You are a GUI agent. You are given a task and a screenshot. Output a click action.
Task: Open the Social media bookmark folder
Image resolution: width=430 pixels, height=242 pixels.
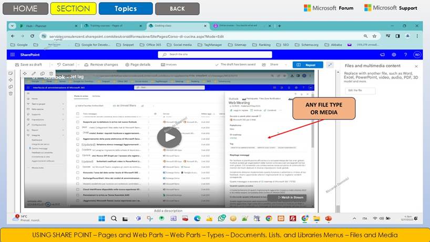179,45
